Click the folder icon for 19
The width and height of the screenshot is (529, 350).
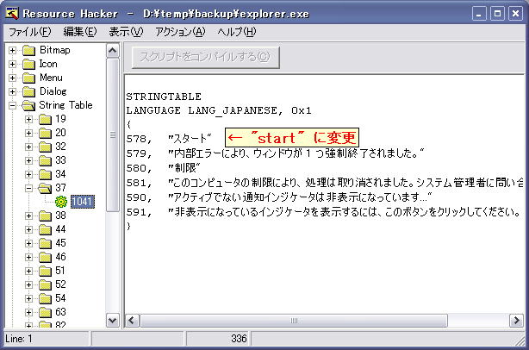click(x=45, y=120)
